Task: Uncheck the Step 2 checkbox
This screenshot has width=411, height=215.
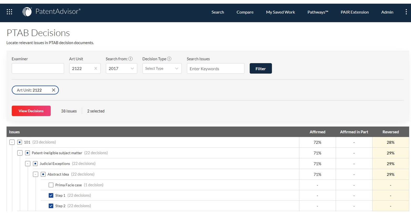Action: click(x=51, y=206)
